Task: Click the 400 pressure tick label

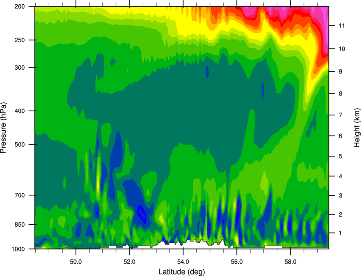Action: tap(20, 111)
